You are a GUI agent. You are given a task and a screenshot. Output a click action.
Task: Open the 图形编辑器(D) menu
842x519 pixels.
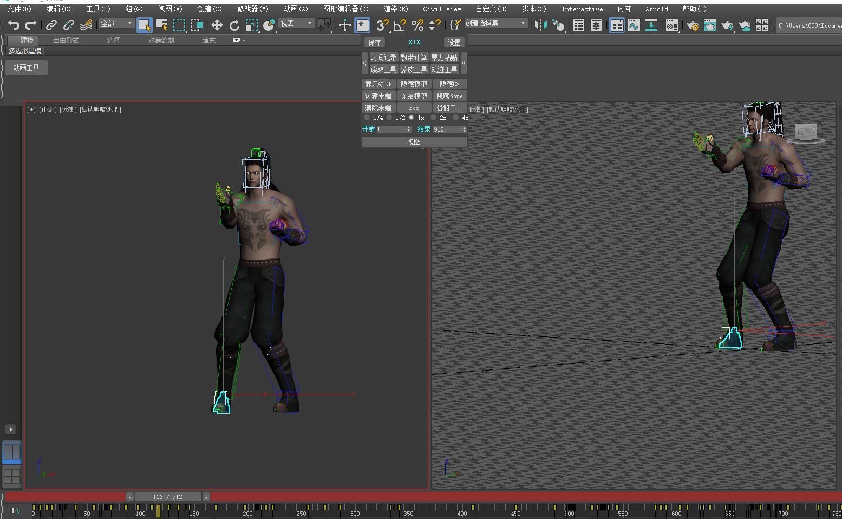[x=345, y=9]
